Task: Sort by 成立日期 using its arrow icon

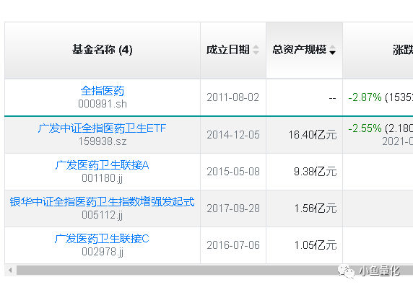Action: (256, 50)
